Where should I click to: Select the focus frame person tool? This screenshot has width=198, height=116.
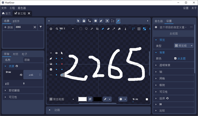[x=107, y=21]
